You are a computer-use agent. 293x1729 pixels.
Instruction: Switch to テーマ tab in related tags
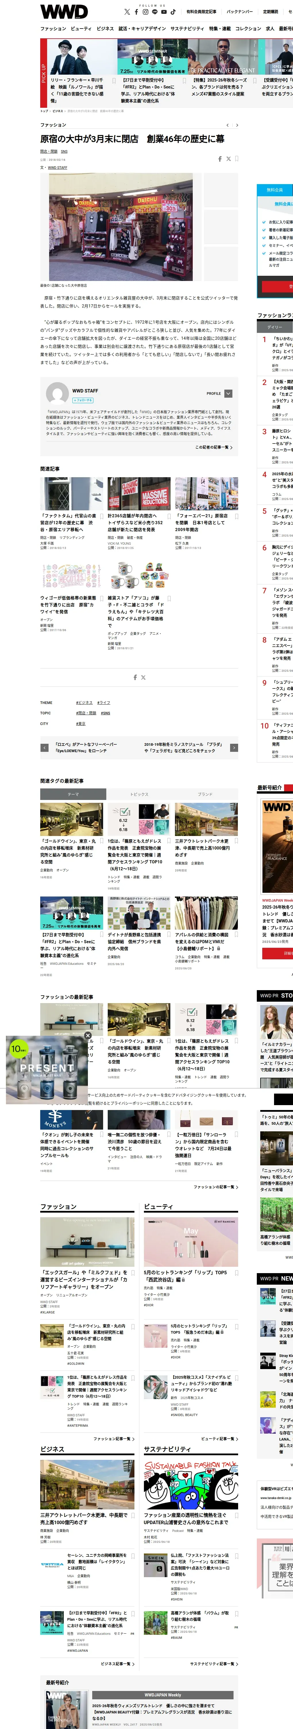[73, 794]
